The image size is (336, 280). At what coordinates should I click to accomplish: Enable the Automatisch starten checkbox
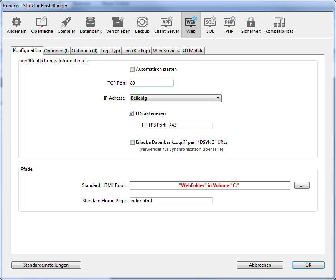[132, 69]
